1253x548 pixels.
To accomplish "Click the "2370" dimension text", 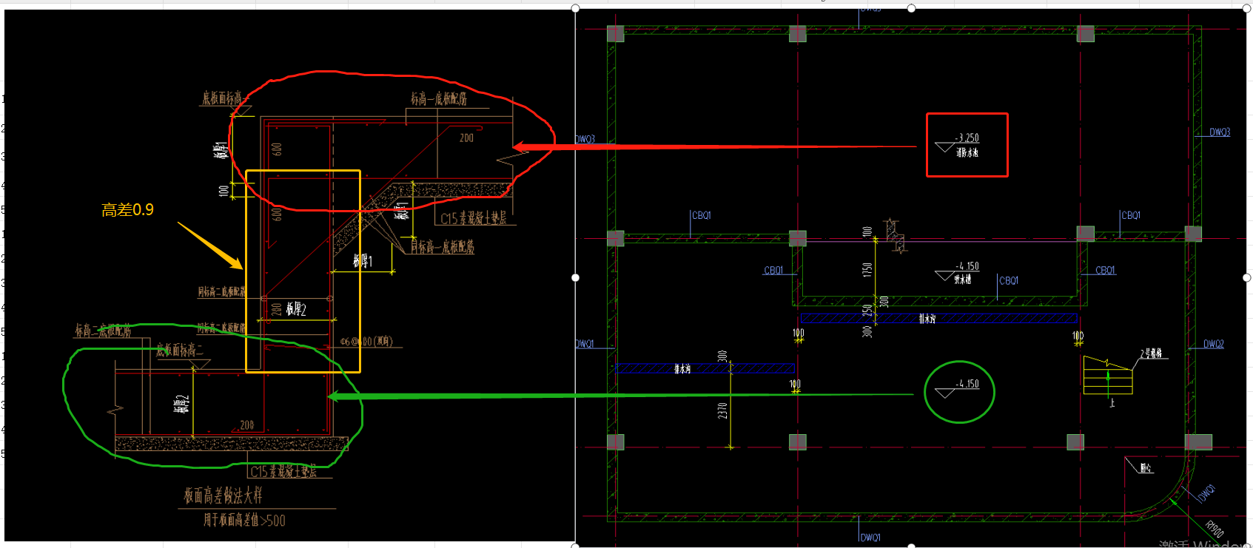I will tap(722, 410).
